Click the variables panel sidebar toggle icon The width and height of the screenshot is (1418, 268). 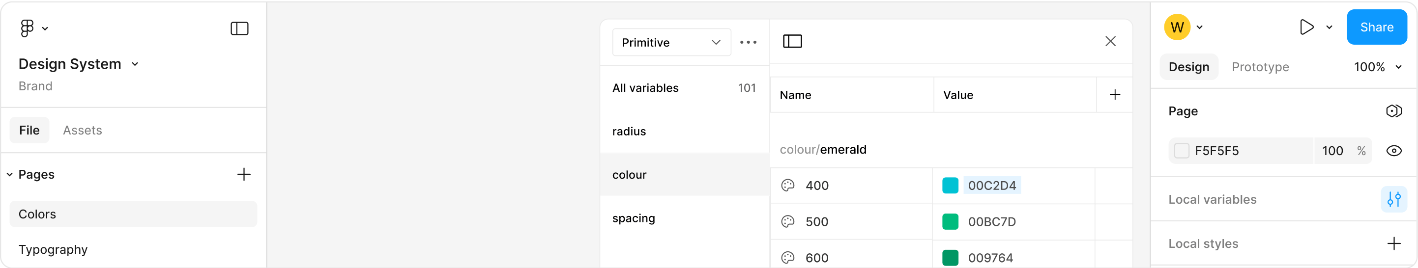pyautogui.click(x=792, y=41)
